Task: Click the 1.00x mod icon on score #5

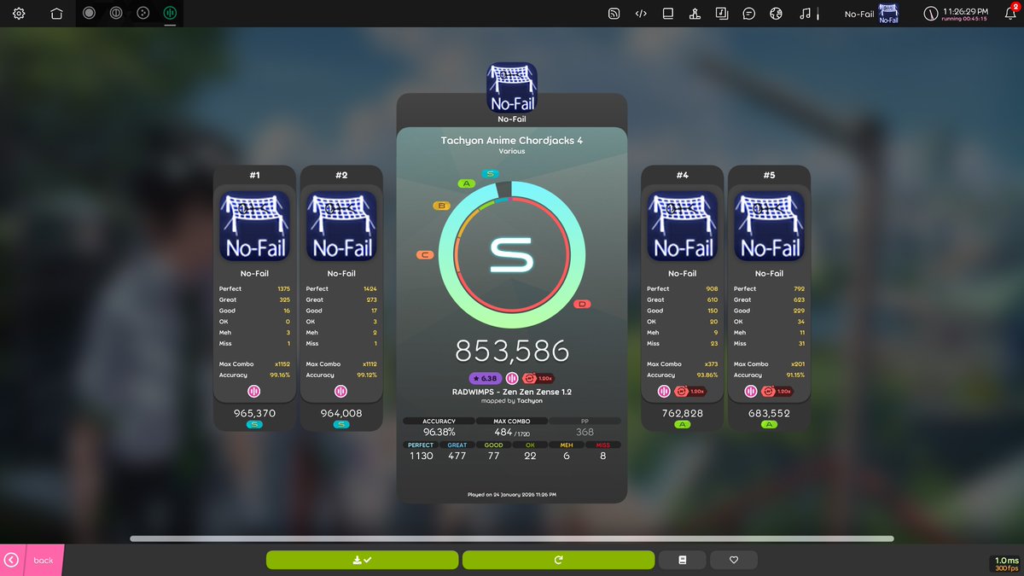Action: [776, 391]
